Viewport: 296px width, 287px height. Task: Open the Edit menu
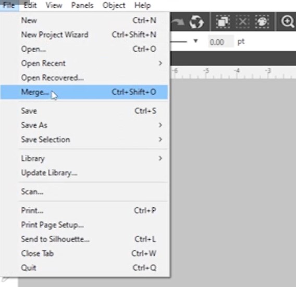pos(30,5)
